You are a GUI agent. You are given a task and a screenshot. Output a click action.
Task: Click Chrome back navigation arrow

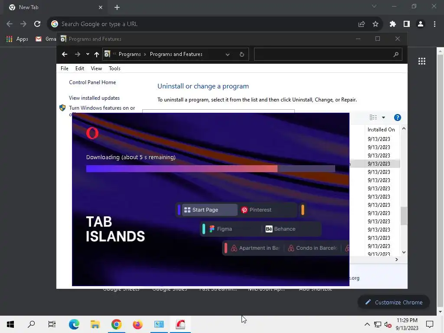click(10, 24)
